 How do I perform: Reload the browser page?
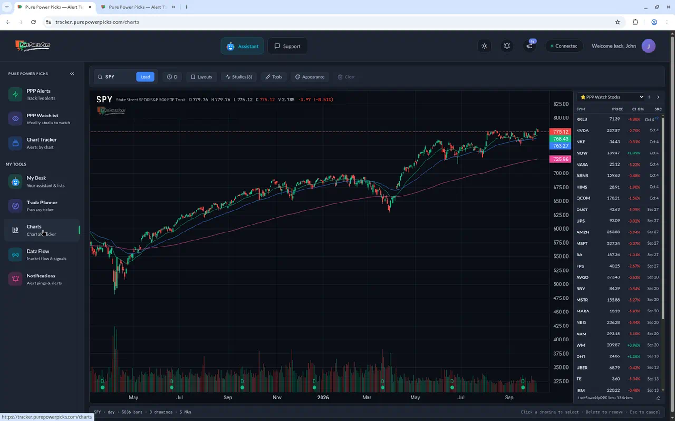click(33, 22)
